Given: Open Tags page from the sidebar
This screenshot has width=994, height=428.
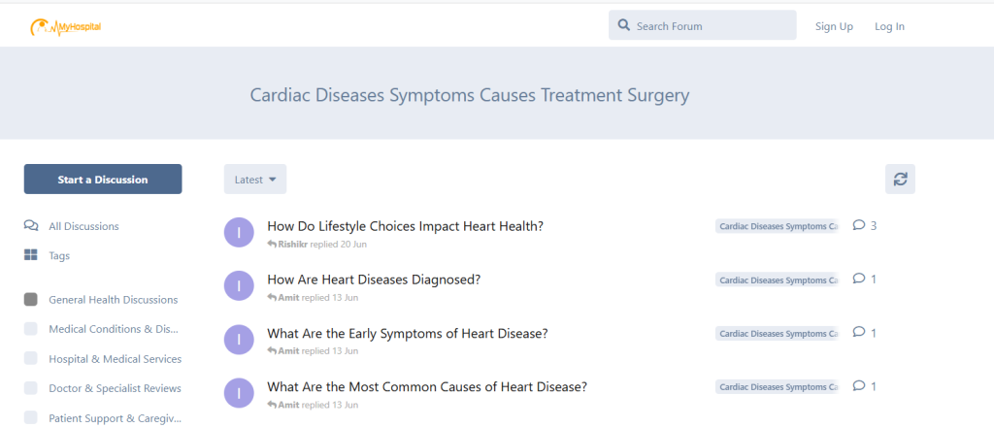Looking at the screenshot, I should point(59,255).
